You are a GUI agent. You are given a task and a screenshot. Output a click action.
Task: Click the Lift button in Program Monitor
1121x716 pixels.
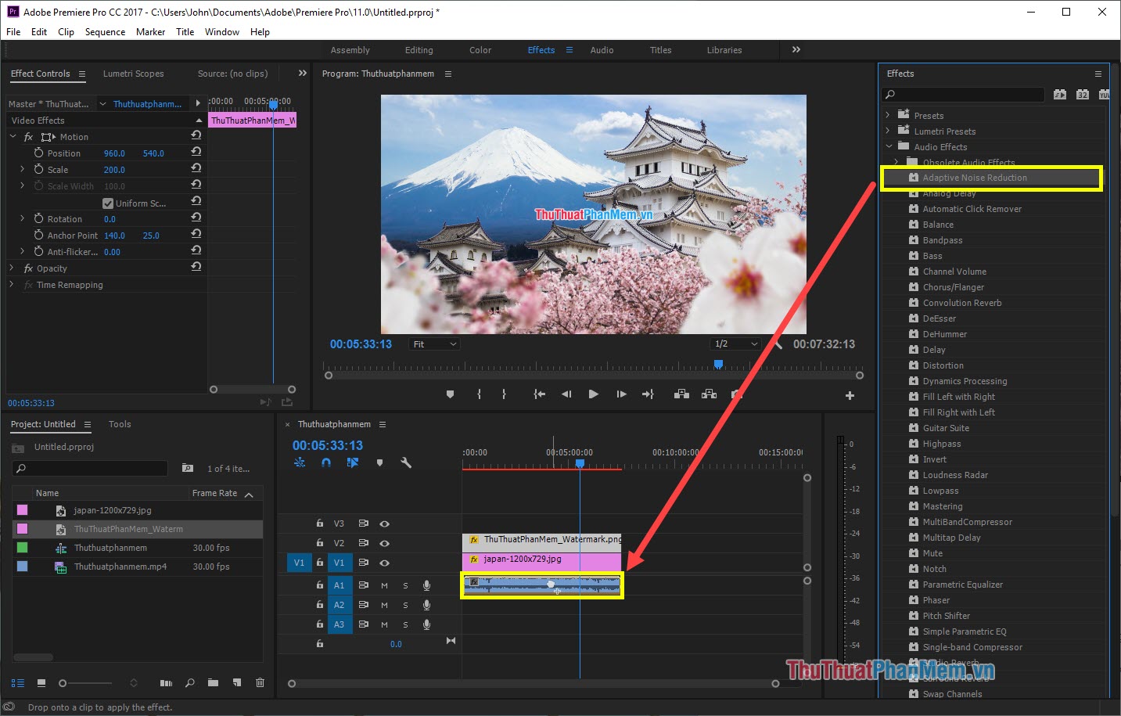pos(681,394)
